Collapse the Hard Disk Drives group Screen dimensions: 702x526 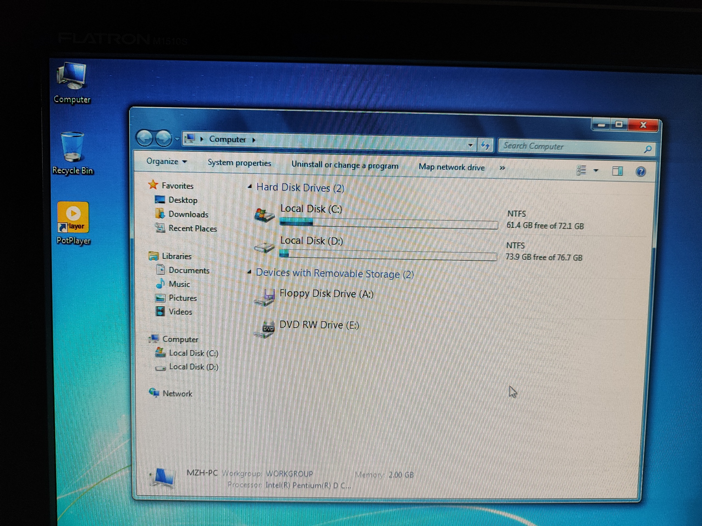[250, 187]
